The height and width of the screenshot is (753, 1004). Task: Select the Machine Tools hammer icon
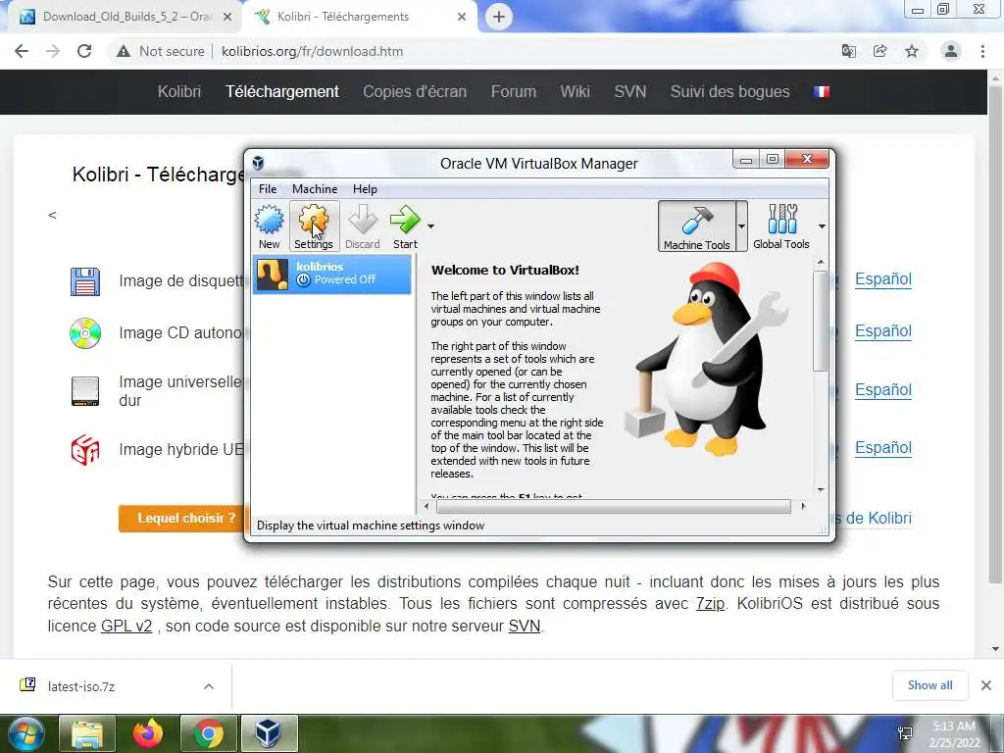coord(696,221)
